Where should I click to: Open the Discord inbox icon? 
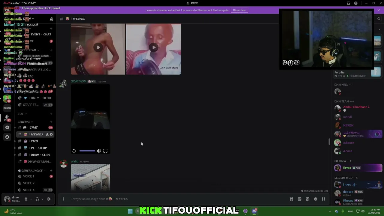pyautogui.click(x=349, y=3)
